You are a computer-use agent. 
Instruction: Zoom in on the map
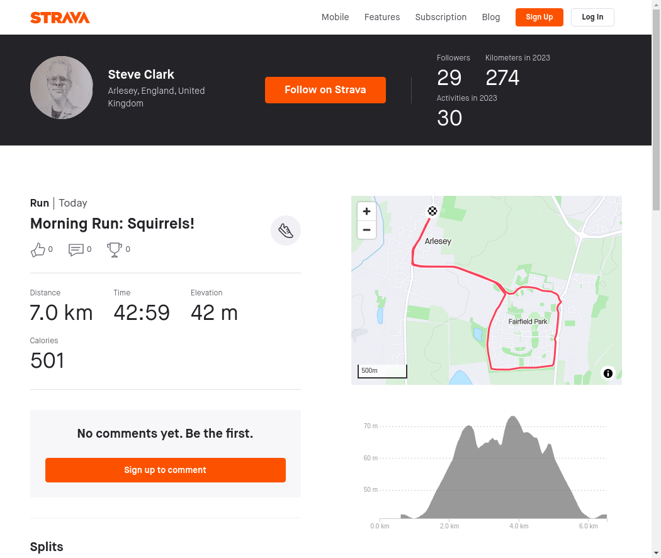point(366,212)
